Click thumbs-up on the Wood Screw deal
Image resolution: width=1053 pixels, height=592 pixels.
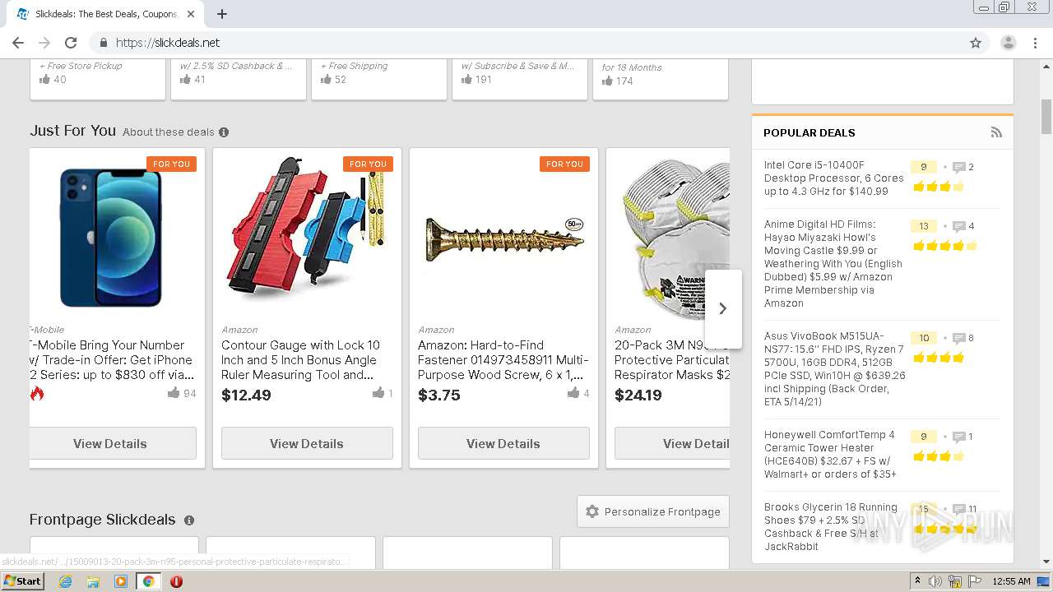click(x=573, y=393)
